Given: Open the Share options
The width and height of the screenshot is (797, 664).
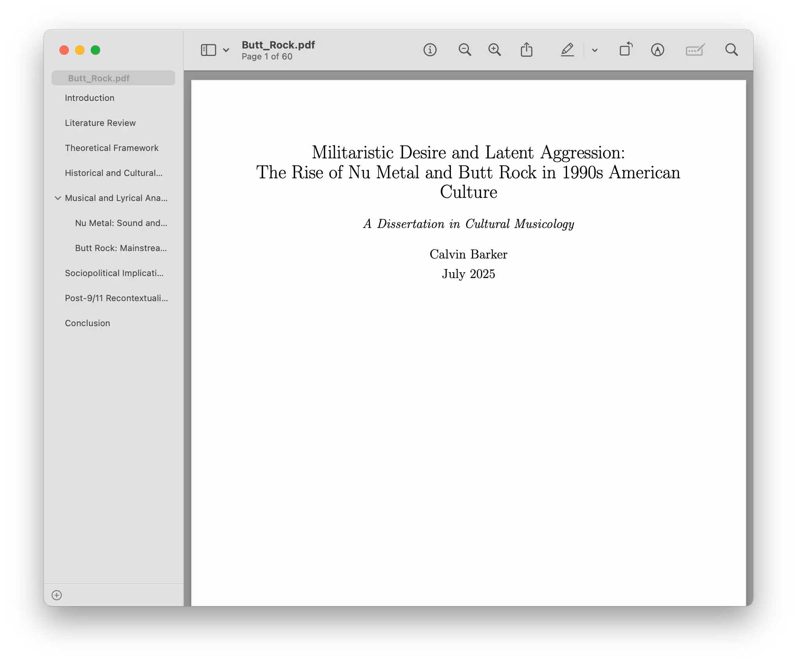Looking at the screenshot, I should (527, 50).
